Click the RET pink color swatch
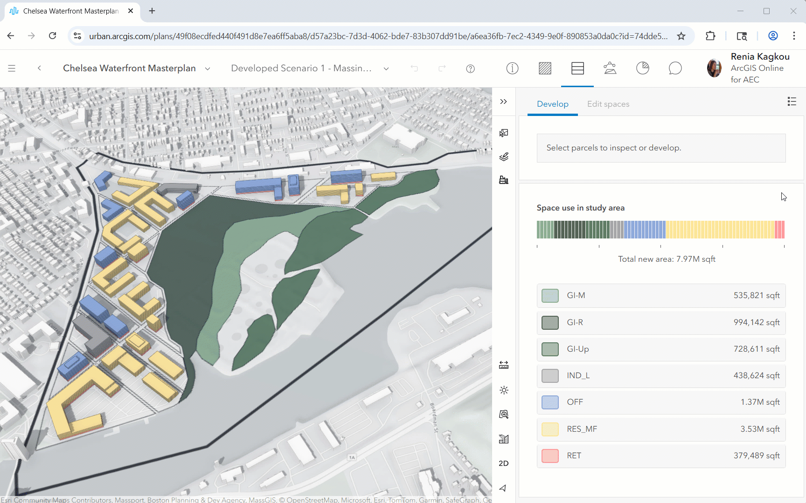 (x=550, y=455)
